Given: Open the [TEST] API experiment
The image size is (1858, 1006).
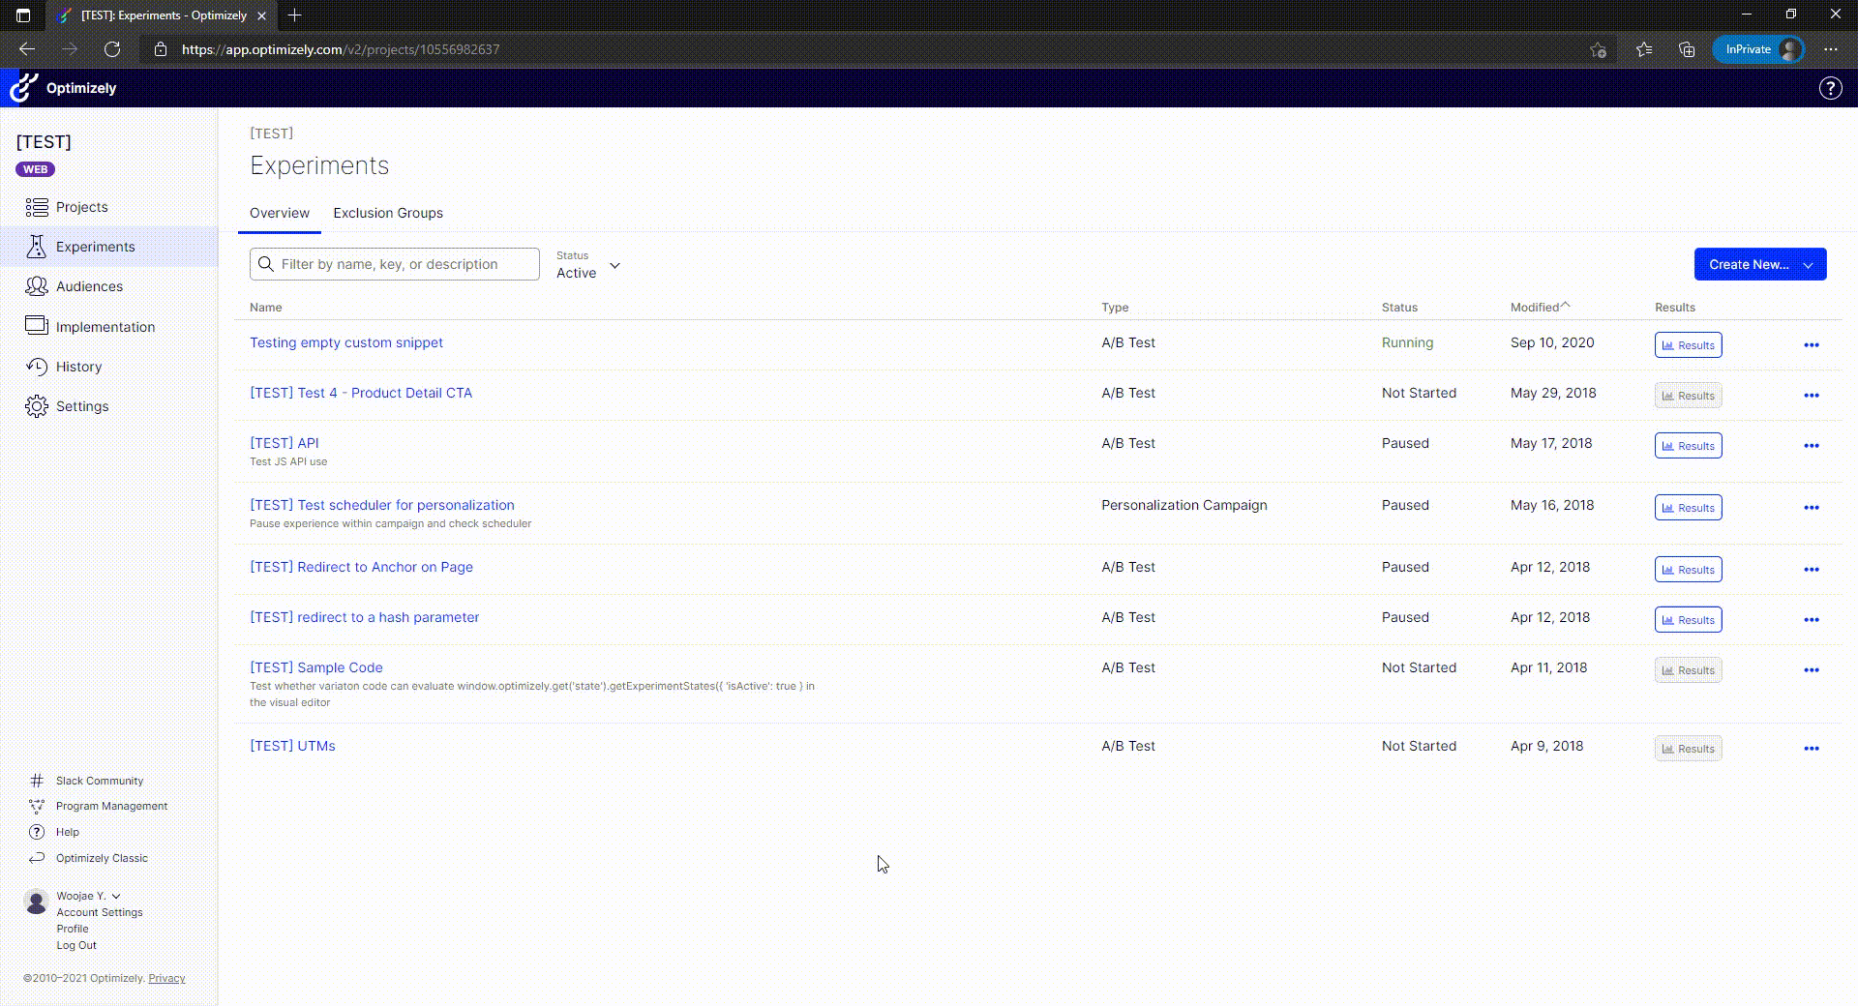Looking at the screenshot, I should click(x=284, y=443).
